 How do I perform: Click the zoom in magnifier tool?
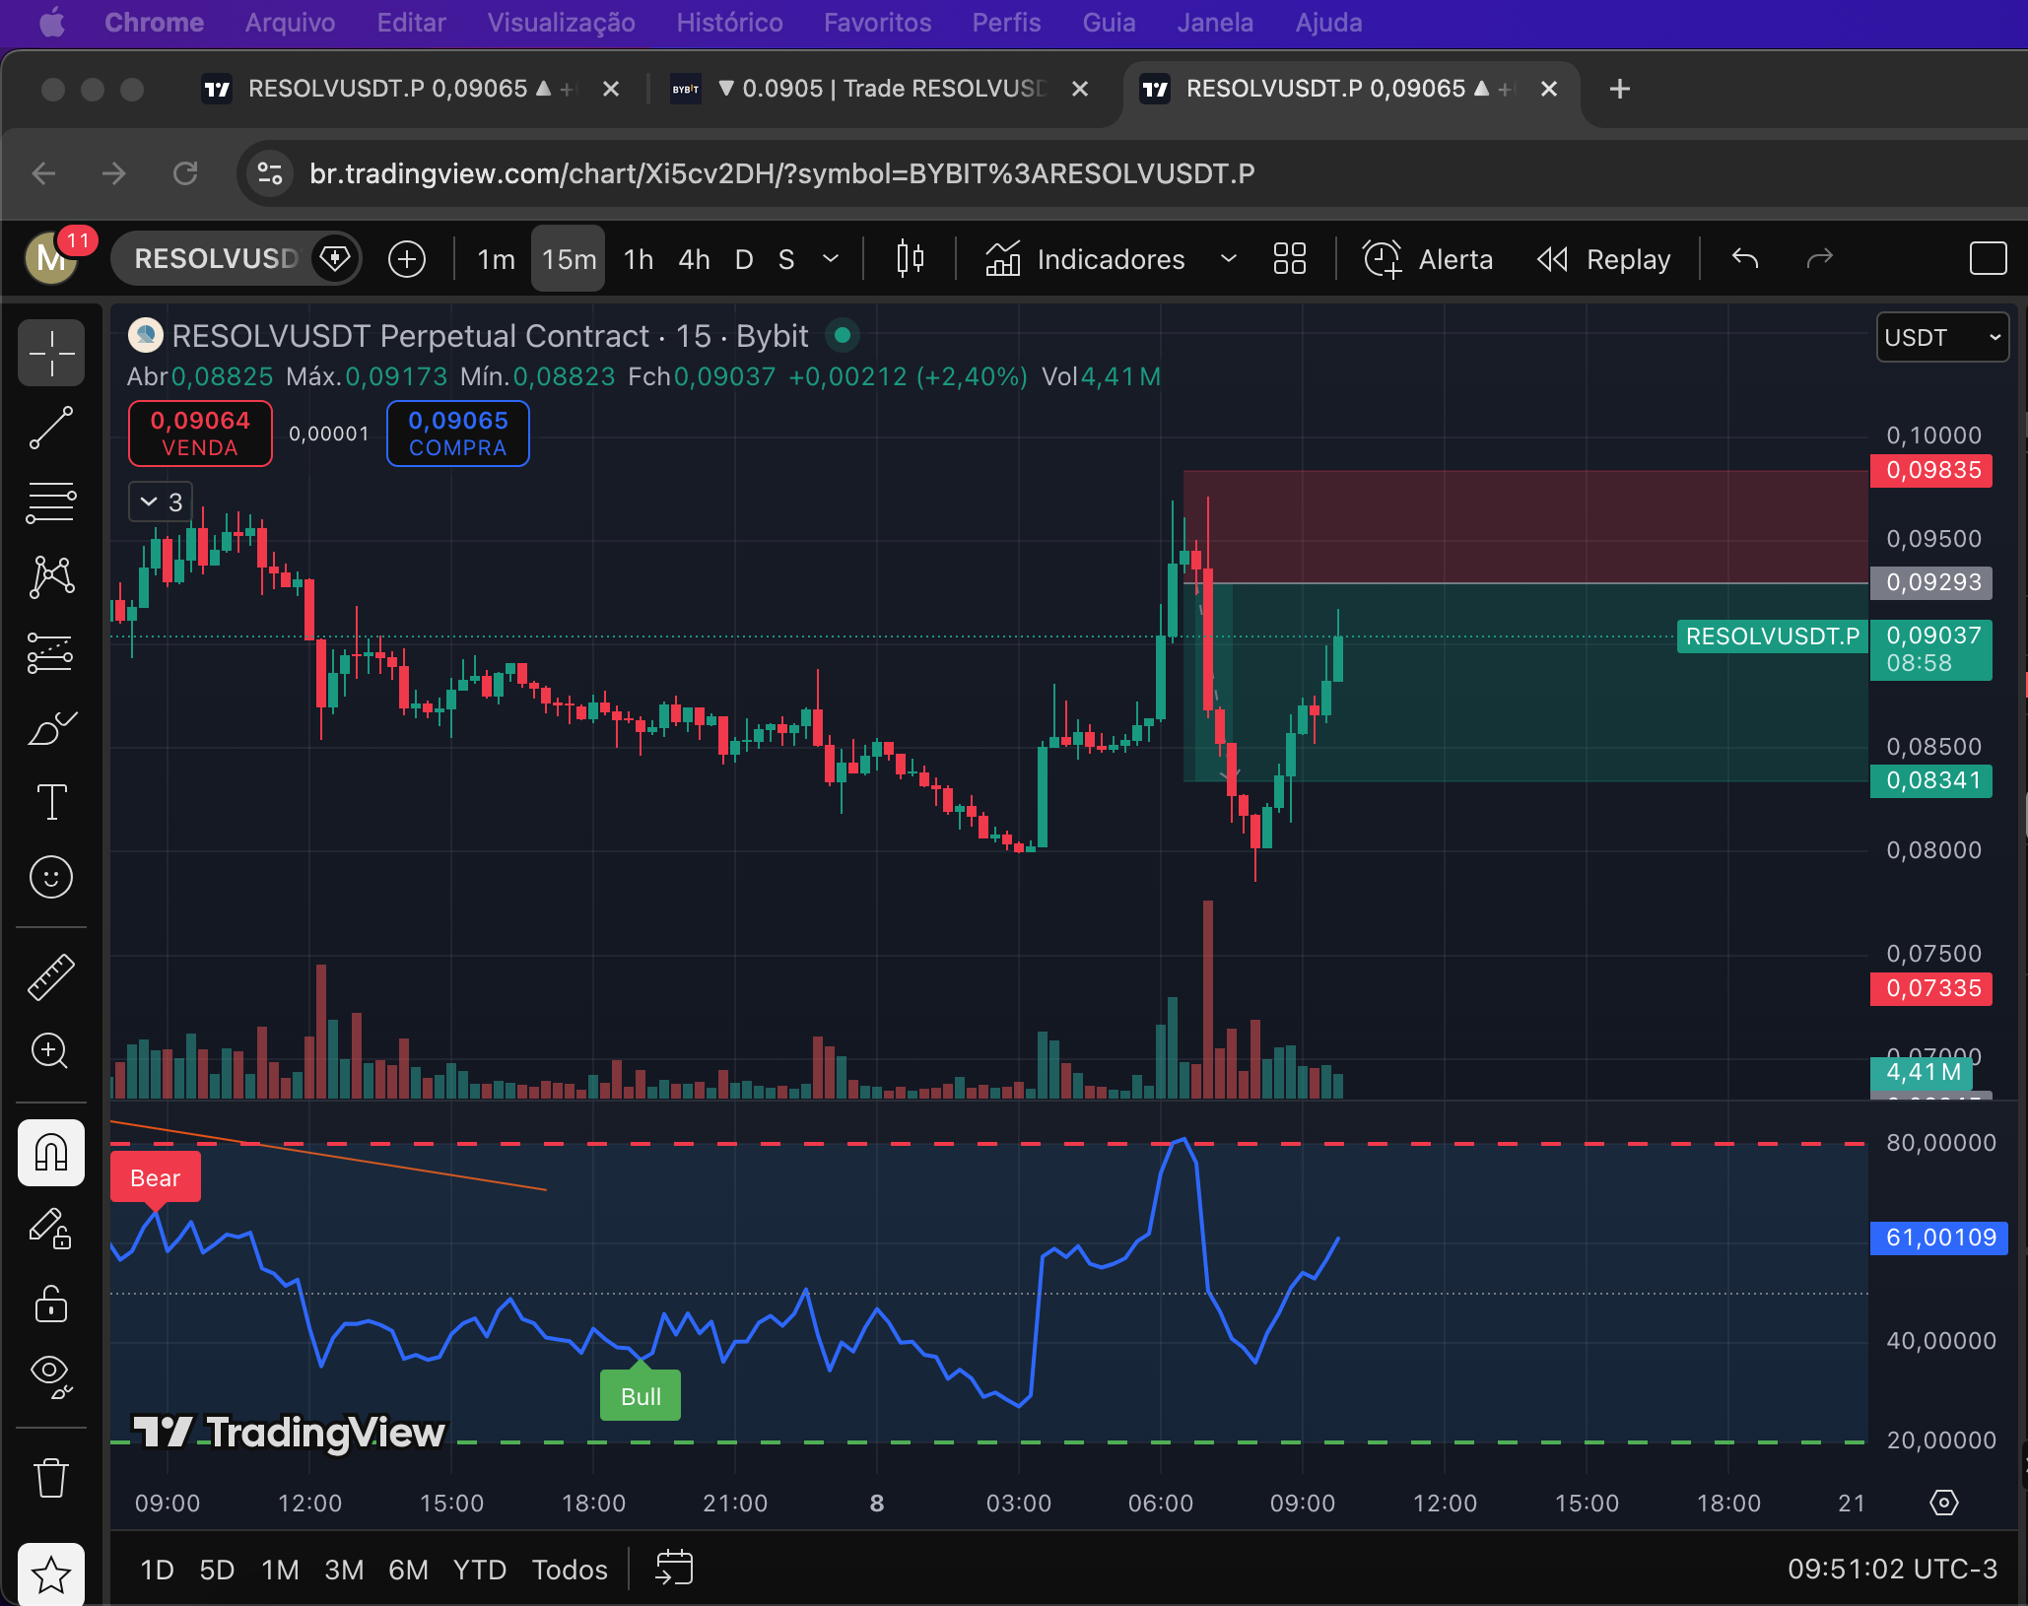click(51, 1051)
